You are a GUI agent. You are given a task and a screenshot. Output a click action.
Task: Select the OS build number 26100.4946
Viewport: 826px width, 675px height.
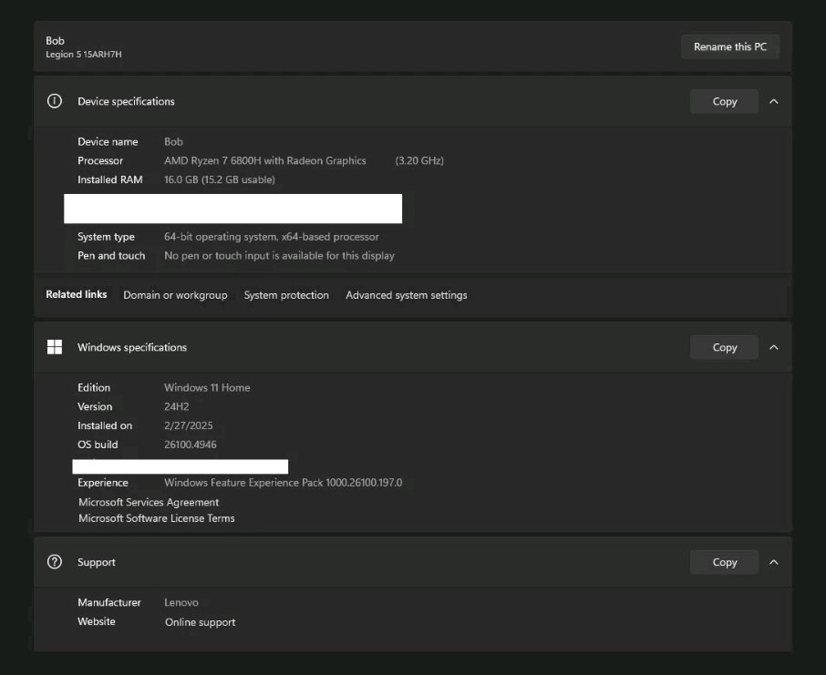pyautogui.click(x=191, y=445)
